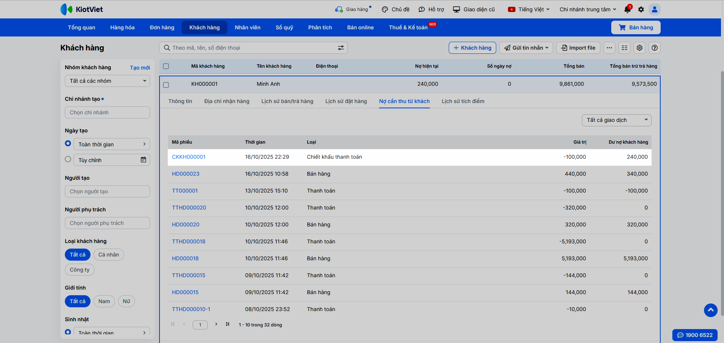724x343 pixels.
Task: Switch to Lịch sử bán/trả hàng tab
Action: [x=287, y=101]
